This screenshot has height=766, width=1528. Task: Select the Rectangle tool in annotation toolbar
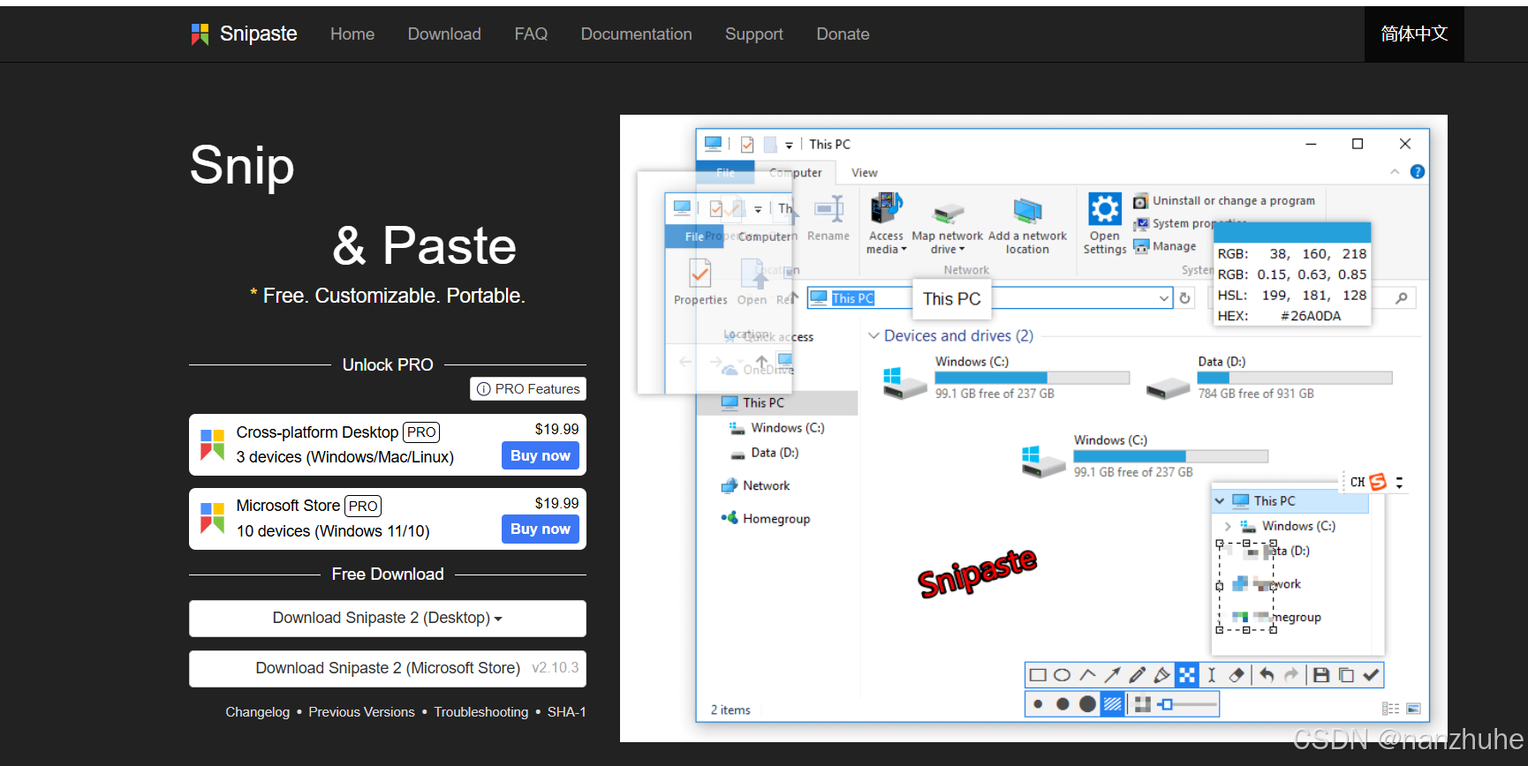pyautogui.click(x=1038, y=675)
